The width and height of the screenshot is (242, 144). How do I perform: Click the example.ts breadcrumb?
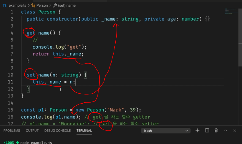coord(17,6)
